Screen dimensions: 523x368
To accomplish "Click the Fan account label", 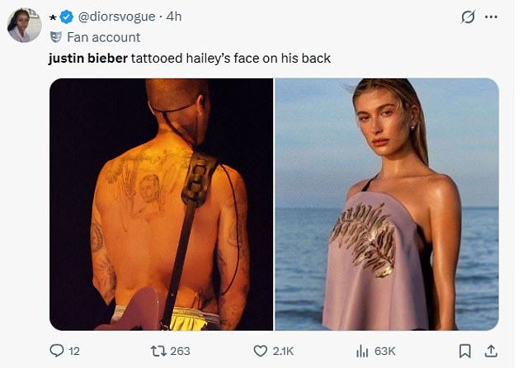I will point(104,37).
